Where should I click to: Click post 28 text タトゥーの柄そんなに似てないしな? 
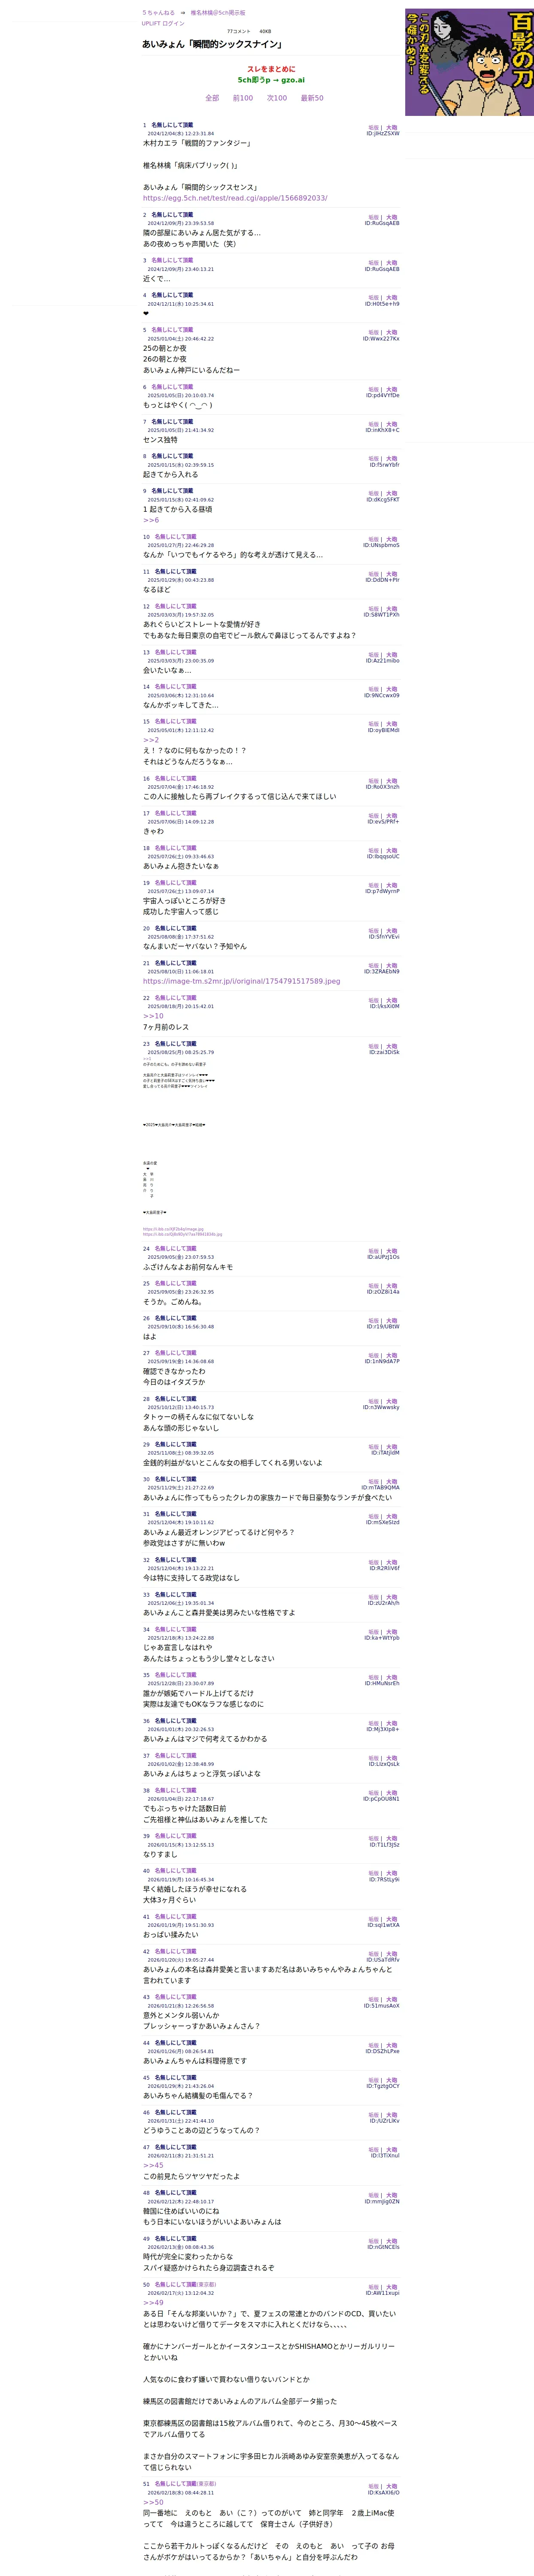(x=198, y=1417)
